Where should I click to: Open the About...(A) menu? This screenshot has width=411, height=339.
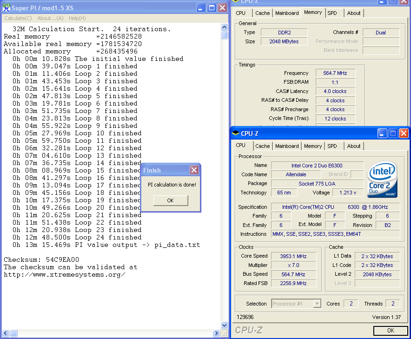pos(50,18)
